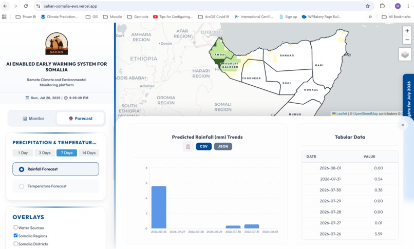414x249 pixels.
Task: Open the Sign up bookmark
Action: (x=288, y=16)
